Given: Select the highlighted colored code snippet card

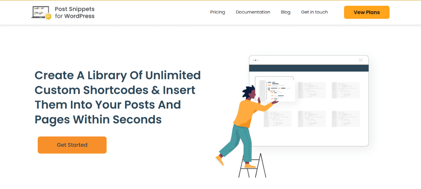Looking at the screenshot, I should click(x=275, y=89).
